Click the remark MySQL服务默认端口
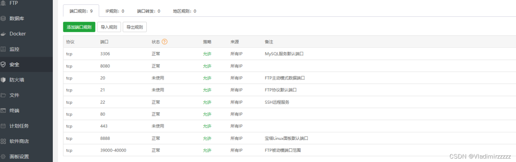This screenshot has width=516, height=162. (x=284, y=54)
